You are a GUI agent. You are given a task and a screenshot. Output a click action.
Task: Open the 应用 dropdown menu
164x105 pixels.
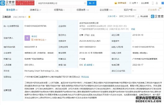pos(134,3)
